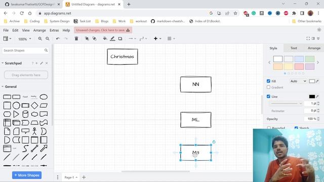Select the curved S-line shape
This screenshot has width=324, height=182.
(x=25, y=148)
